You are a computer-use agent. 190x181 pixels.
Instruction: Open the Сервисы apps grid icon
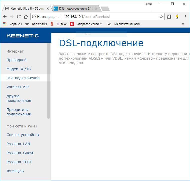pos(5,24)
